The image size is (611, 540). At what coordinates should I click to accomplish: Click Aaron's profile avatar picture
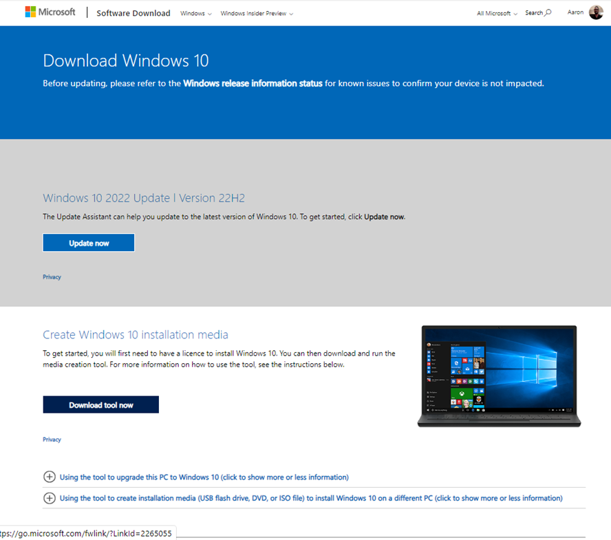pyautogui.click(x=596, y=12)
